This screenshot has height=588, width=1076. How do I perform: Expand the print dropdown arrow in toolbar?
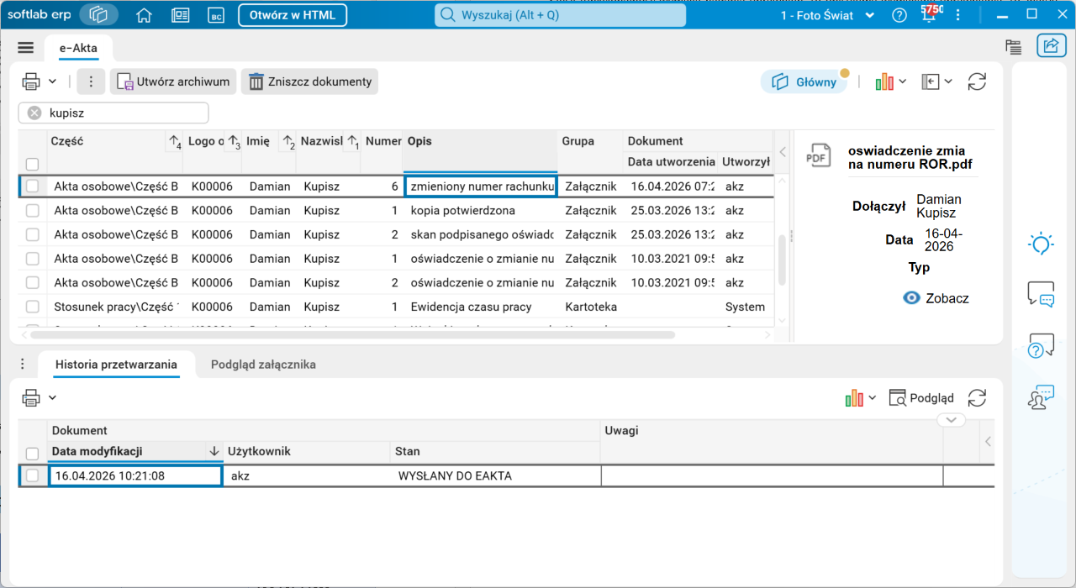click(52, 81)
